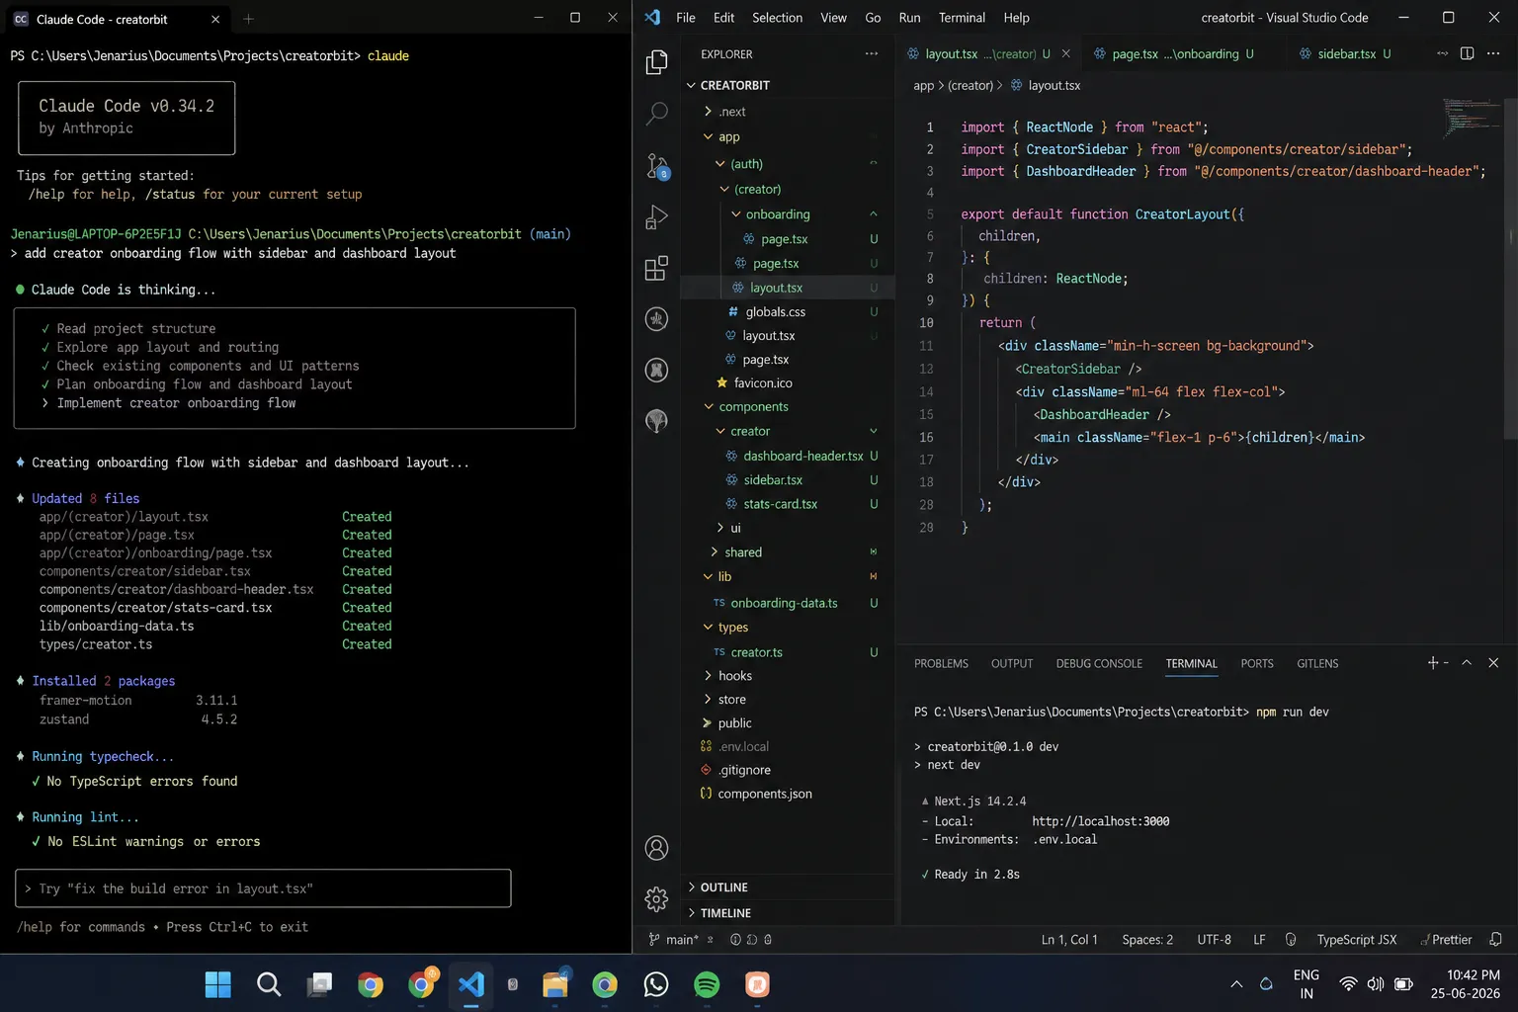The height and width of the screenshot is (1012, 1518).
Task: Open Explorer's Views and More Actions ellipsis
Action: tap(871, 54)
